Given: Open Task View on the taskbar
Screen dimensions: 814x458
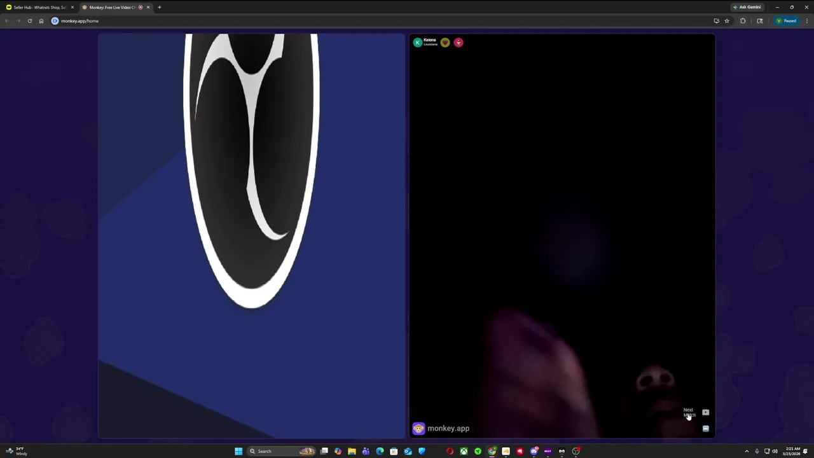Looking at the screenshot, I should coord(324,451).
